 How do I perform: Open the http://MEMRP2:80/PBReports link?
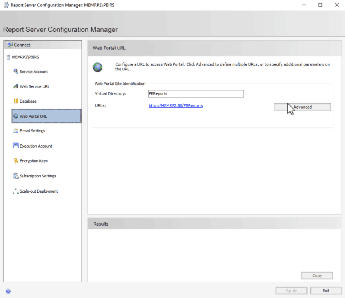(x=176, y=106)
